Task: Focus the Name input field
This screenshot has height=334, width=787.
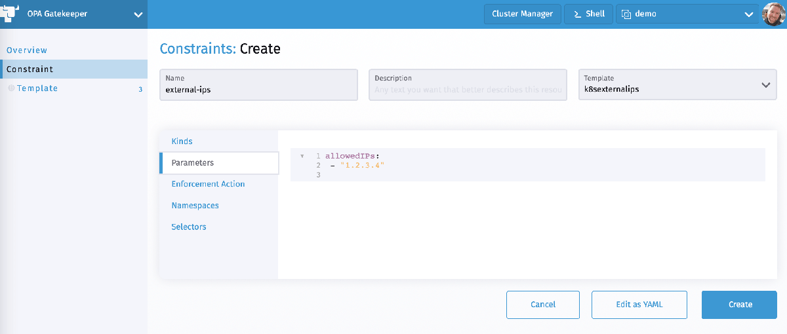Action: (258, 90)
